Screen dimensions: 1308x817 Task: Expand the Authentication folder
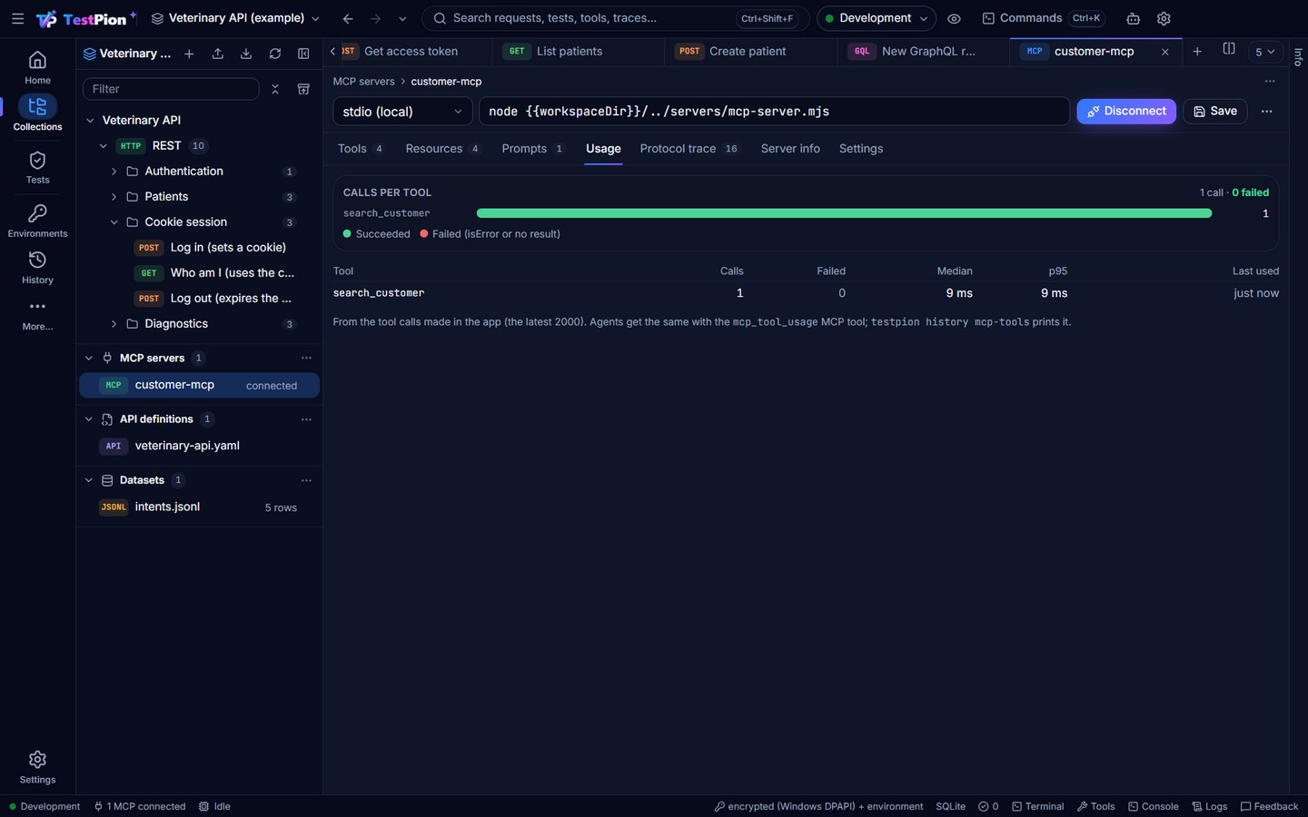pyautogui.click(x=114, y=171)
